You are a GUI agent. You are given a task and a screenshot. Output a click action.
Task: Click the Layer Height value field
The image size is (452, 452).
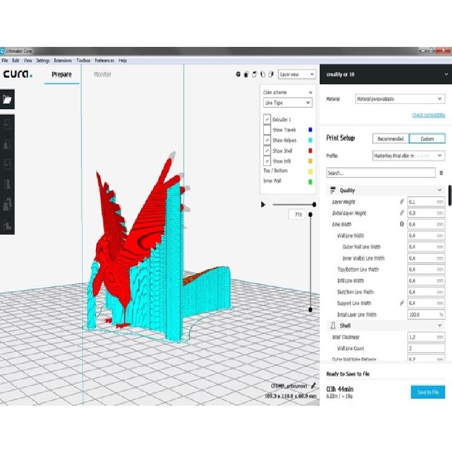[x=426, y=202]
